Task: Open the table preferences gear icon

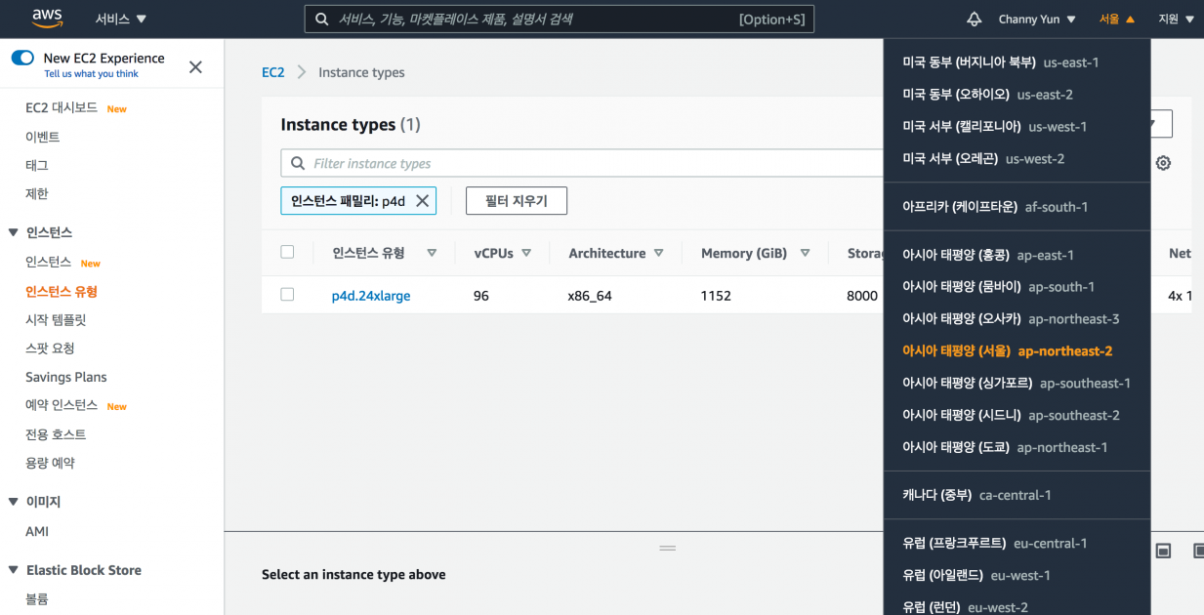Action: pyautogui.click(x=1162, y=163)
